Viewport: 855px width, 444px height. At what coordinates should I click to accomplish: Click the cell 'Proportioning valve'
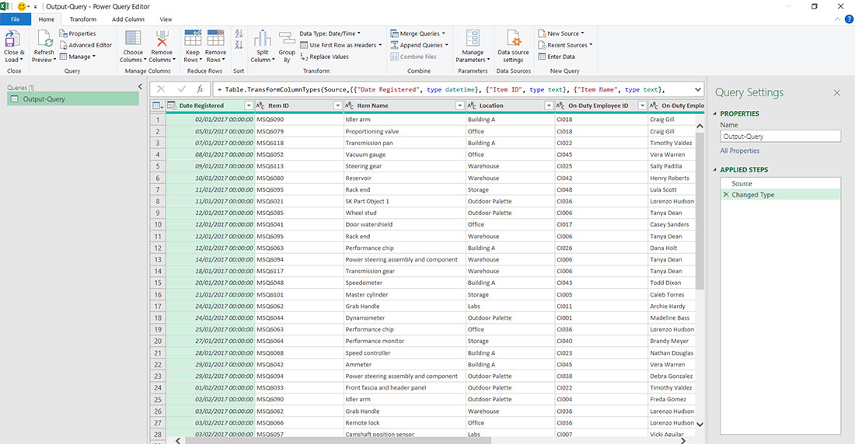pos(404,131)
